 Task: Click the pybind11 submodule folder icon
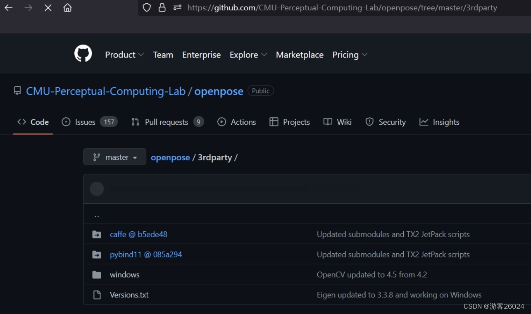(97, 255)
